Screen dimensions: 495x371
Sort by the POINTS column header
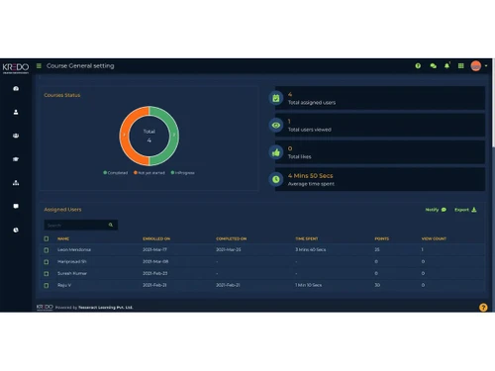[x=382, y=238]
